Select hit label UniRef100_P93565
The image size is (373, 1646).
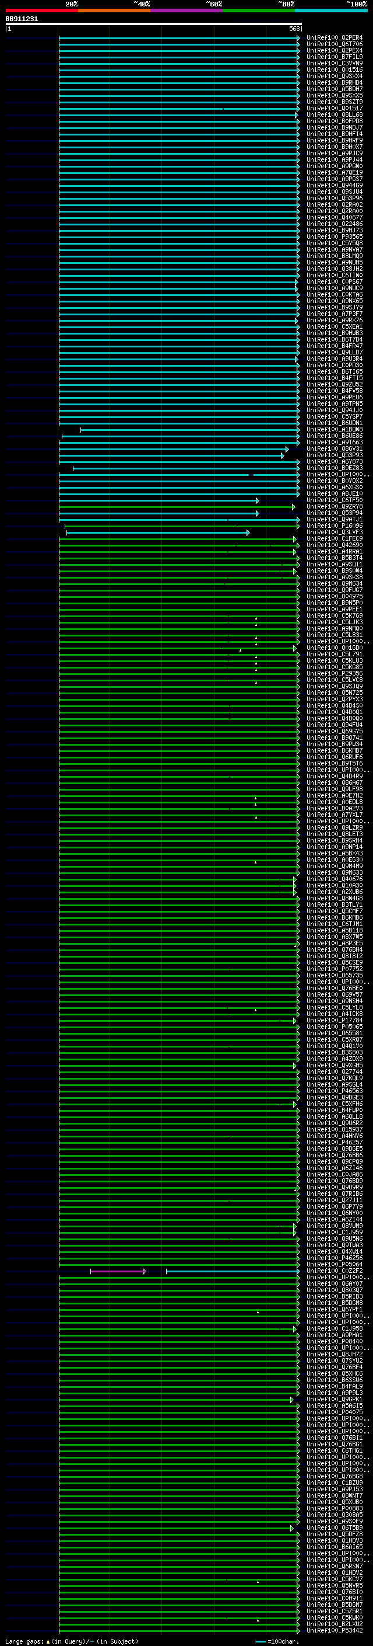pos(335,237)
